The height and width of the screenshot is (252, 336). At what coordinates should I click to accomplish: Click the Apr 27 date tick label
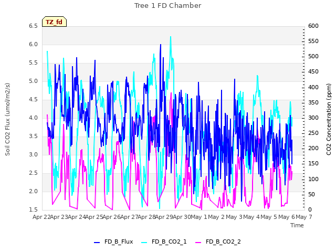(x=129, y=217)
